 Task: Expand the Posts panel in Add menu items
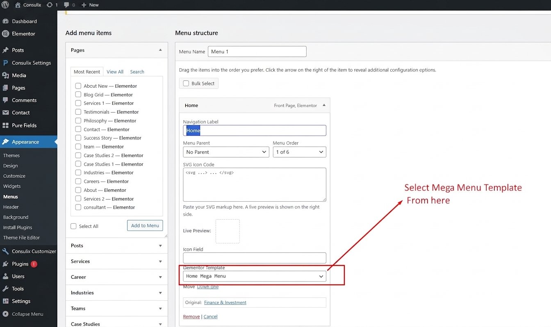pos(160,246)
